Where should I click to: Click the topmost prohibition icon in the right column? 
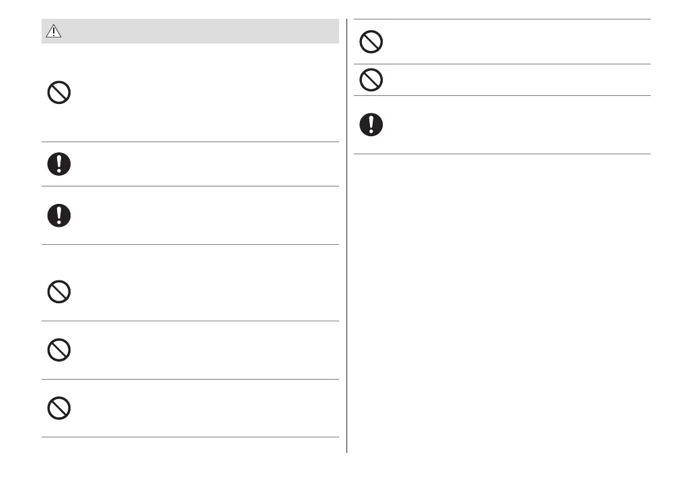pyautogui.click(x=371, y=42)
